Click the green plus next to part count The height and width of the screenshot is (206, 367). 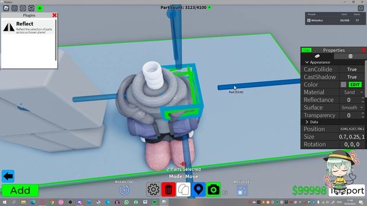pos(209,7)
